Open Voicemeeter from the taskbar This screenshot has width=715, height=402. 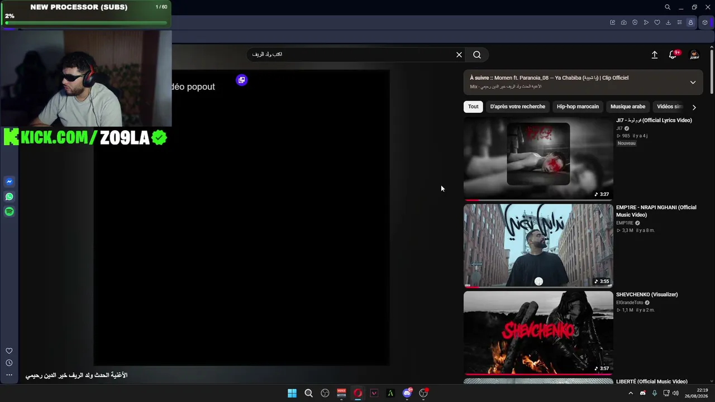pyautogui.click(x=341, y=393)
